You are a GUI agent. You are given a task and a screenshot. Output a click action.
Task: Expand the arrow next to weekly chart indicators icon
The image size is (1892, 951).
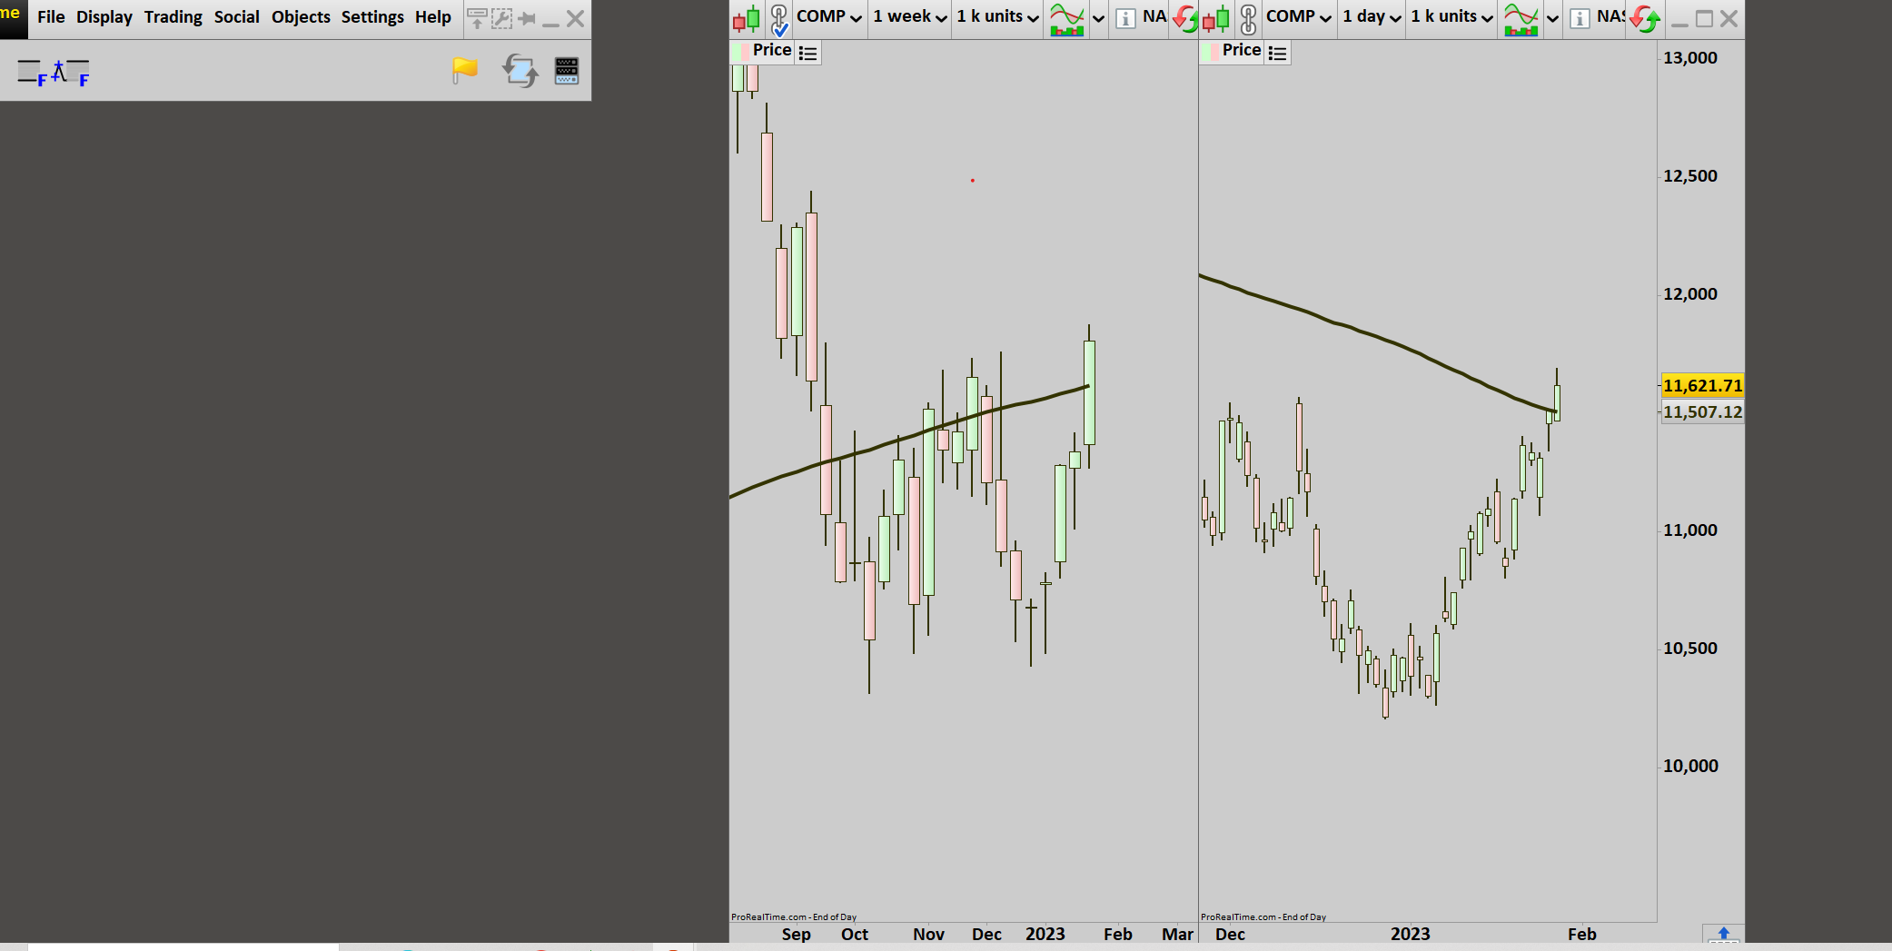1098,18
